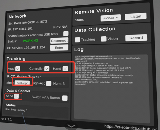Enable the High-Acc checkbox
160x130 pixels.
[49, 84]
